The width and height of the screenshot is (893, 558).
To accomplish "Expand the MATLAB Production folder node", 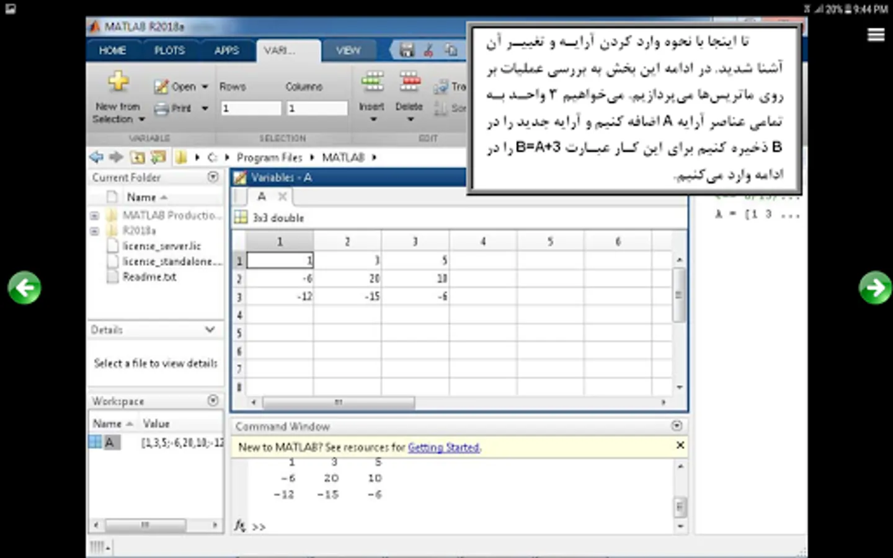I will [x=94, y=216].
